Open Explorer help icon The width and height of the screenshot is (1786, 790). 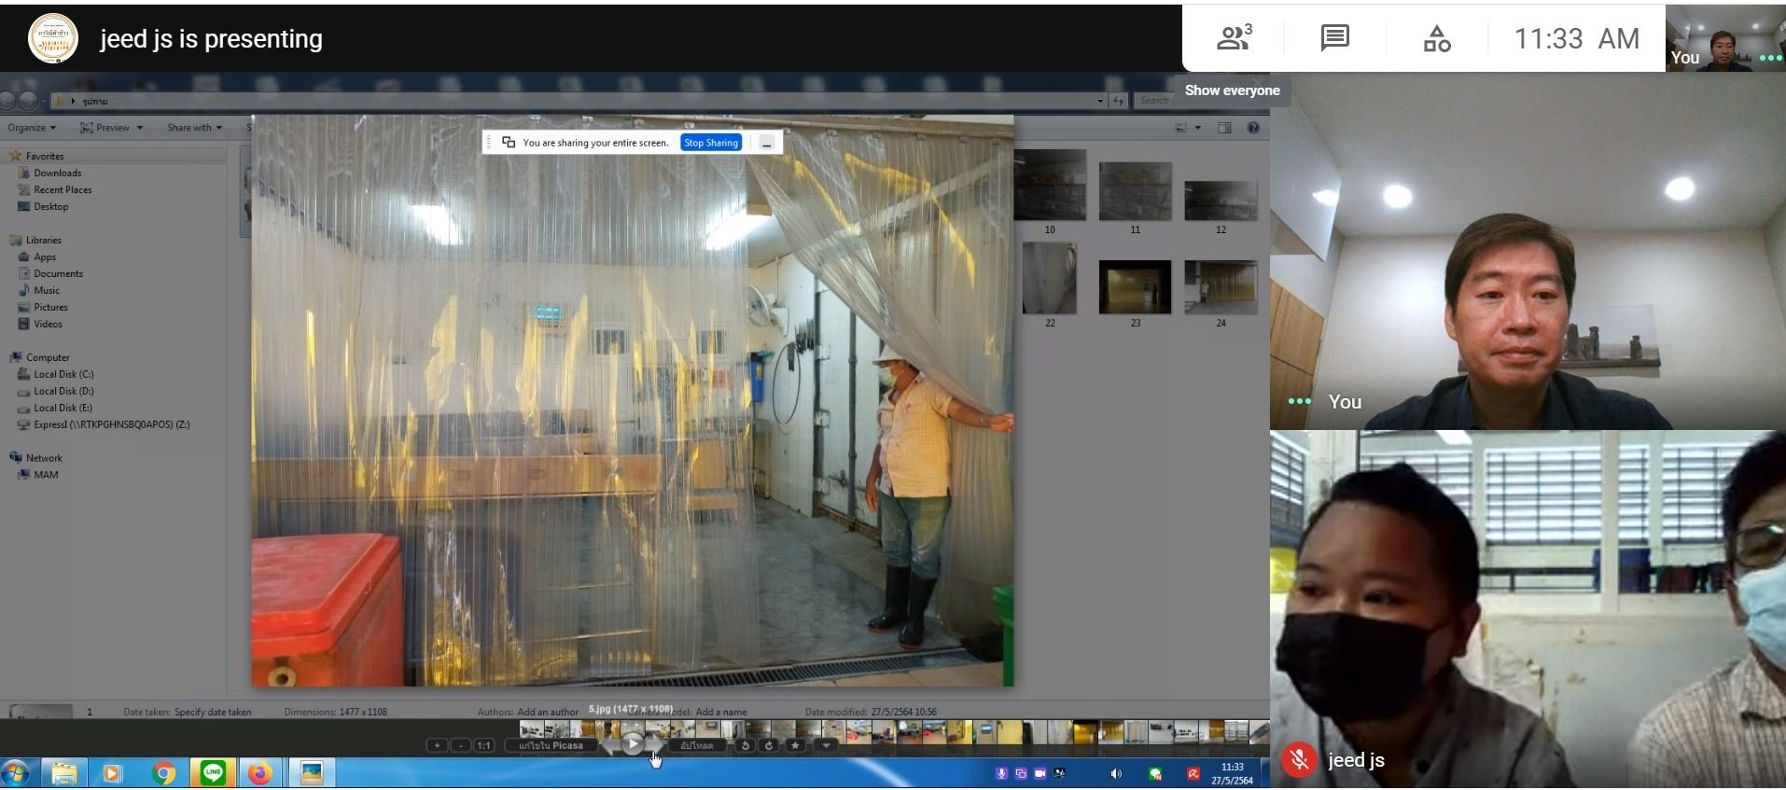(1253, 129)
